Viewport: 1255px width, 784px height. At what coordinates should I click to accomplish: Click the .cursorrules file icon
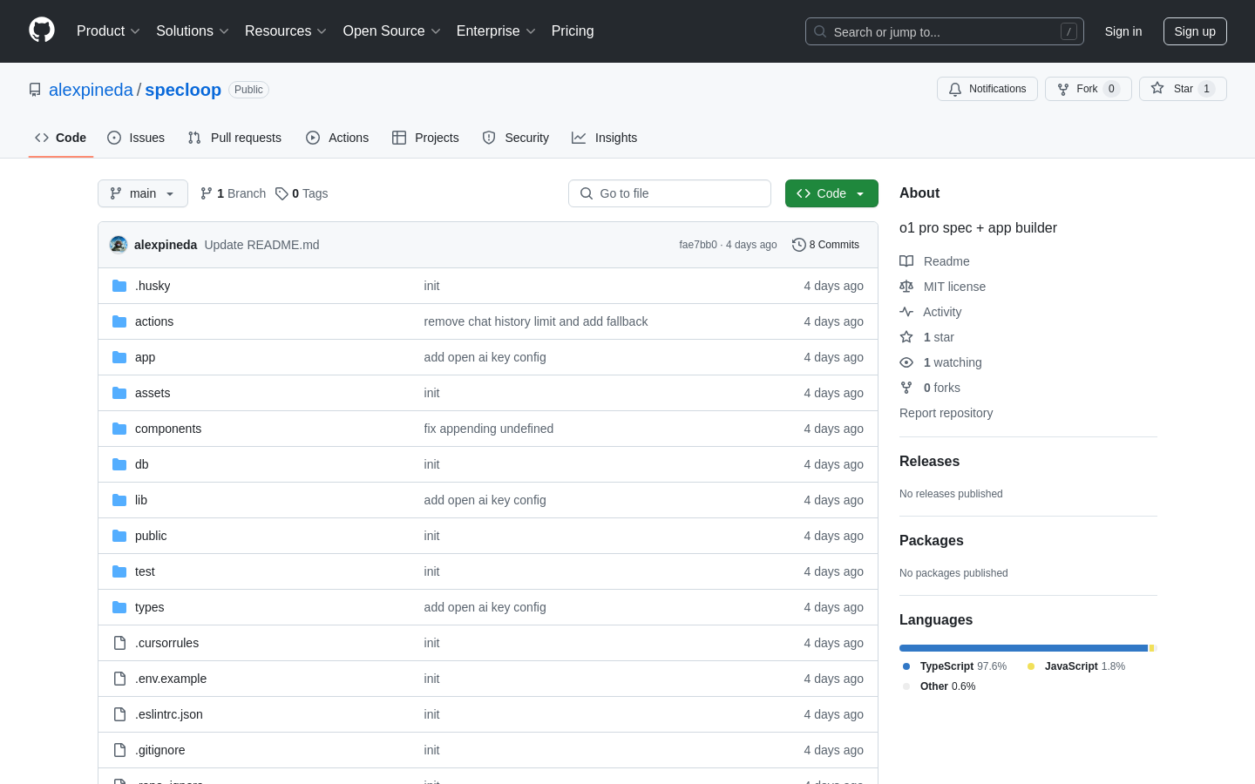click(x=119, y=643)
